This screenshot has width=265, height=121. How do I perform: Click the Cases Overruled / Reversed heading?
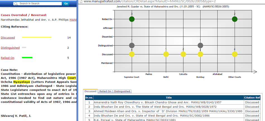click(24, 15)
